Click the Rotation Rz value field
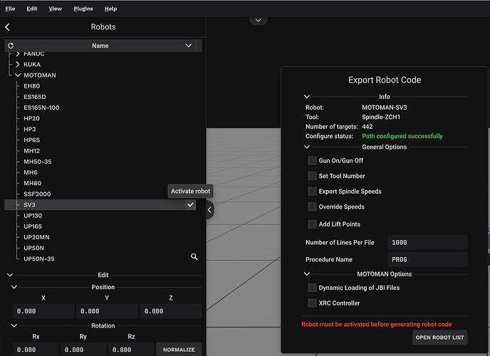This screenshot has width=490, height=356. click(131, 350)
